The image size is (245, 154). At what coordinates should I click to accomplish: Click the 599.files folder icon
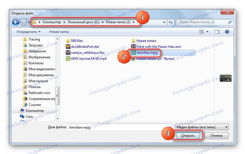68,41
